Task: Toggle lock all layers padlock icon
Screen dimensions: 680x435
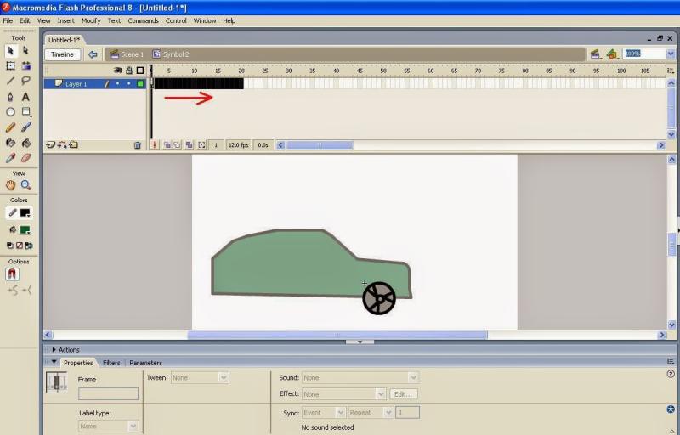Action: pos(129,71)
